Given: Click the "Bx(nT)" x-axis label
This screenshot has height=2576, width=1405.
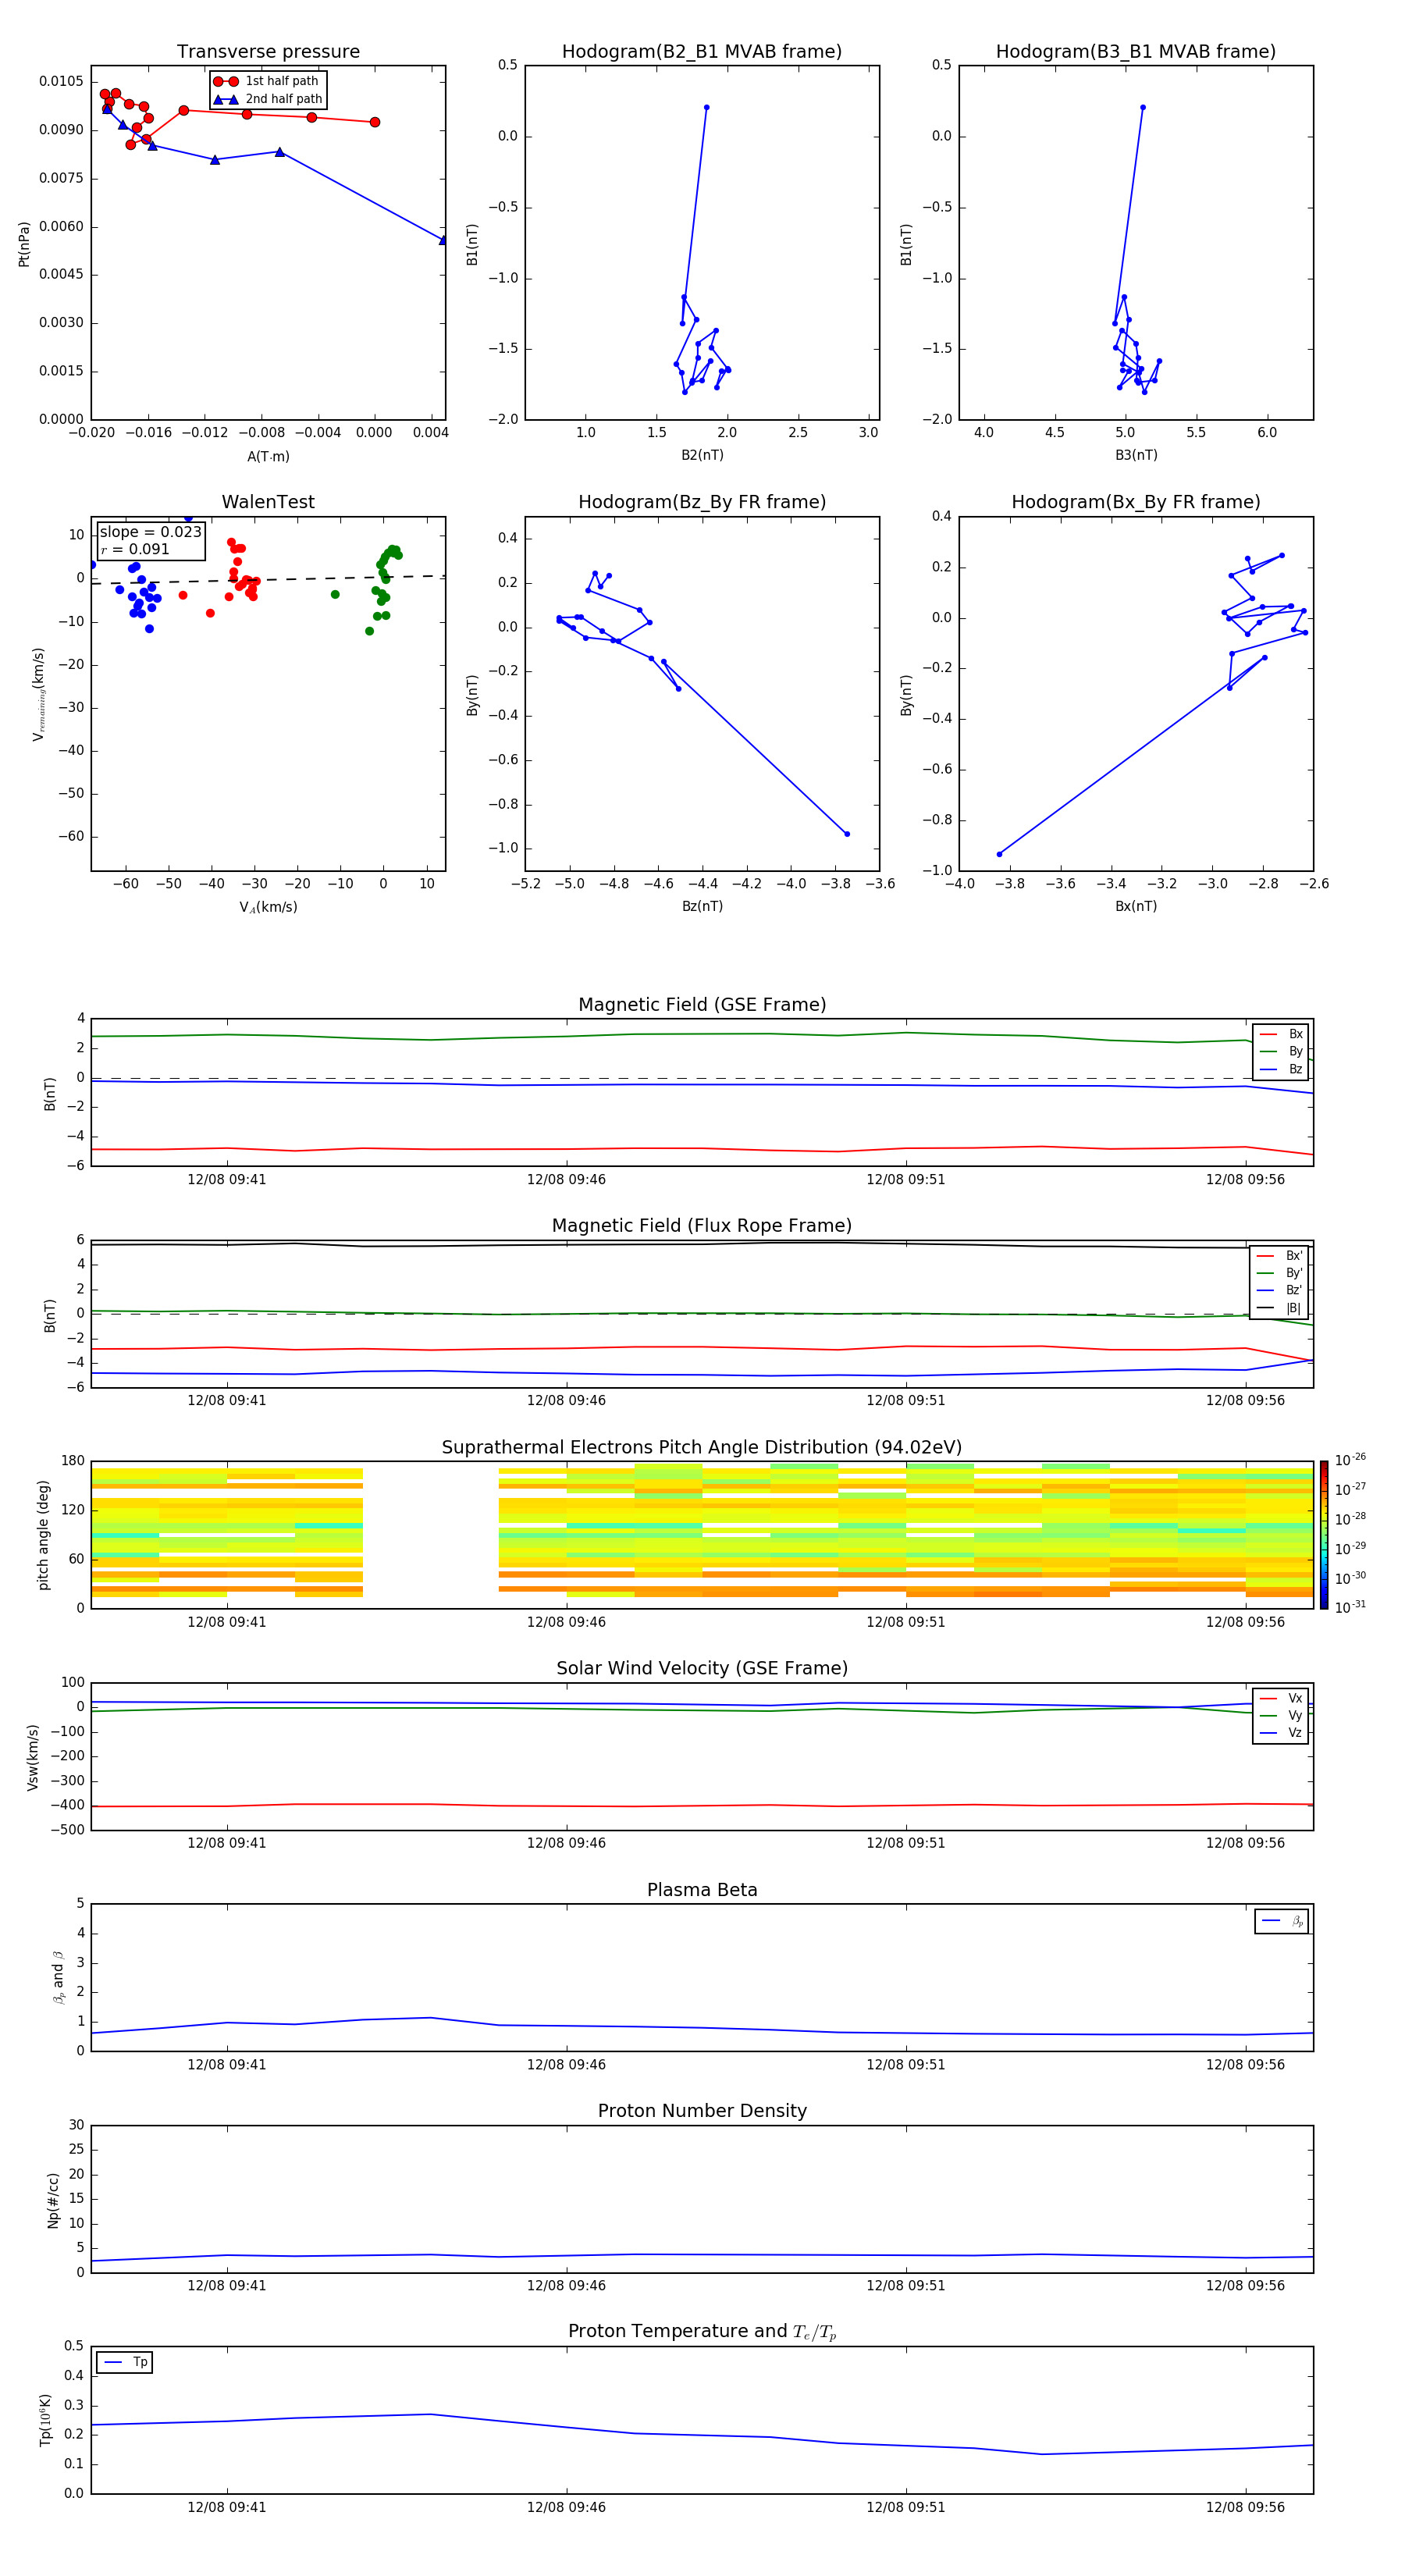Looking at the screenshot, I should coord(1136,906).
